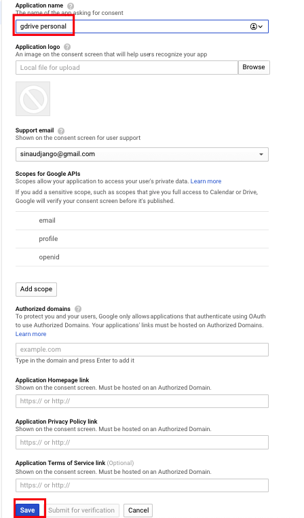
Task: Open Learn more link under Authorized domains
Action: [31, 334]
